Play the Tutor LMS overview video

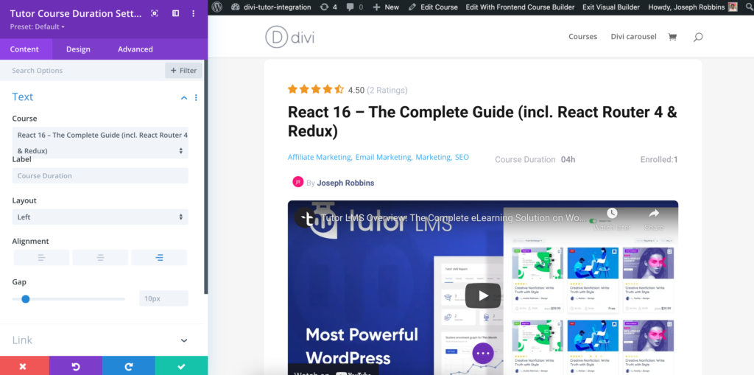(483, 295)
